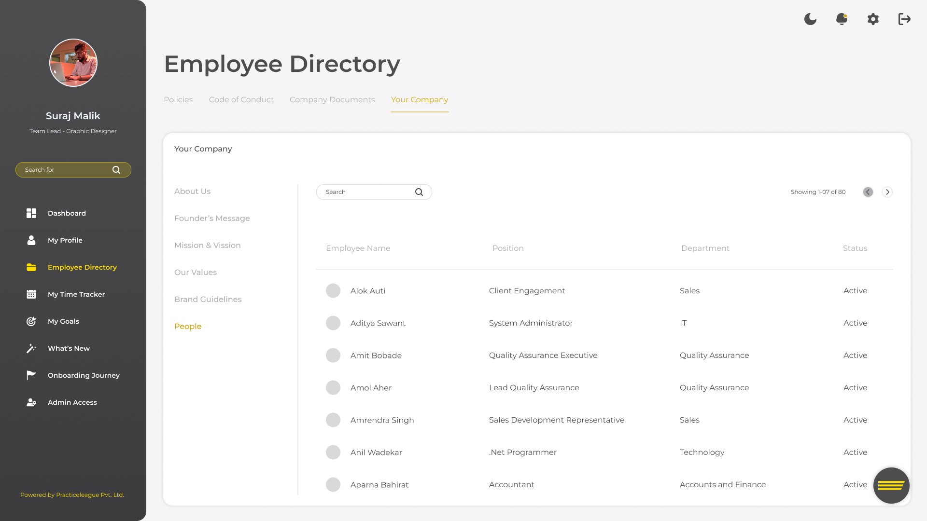Switch to Company Documents tab
The image size is (927, 521).
point(332,100)
